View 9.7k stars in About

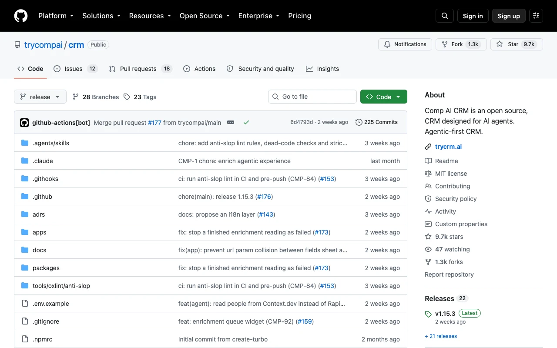[444, 237]
